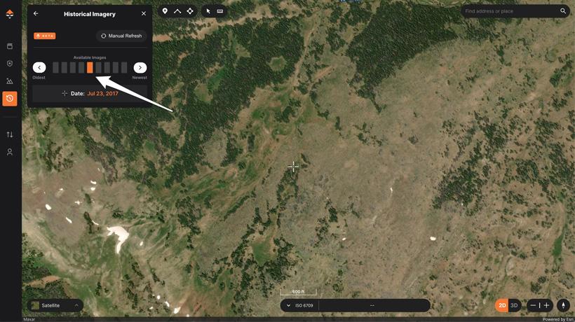Screen dimensions: 575x322
Task: Open the shield icon in the sidebar
Action: point(10,64)
